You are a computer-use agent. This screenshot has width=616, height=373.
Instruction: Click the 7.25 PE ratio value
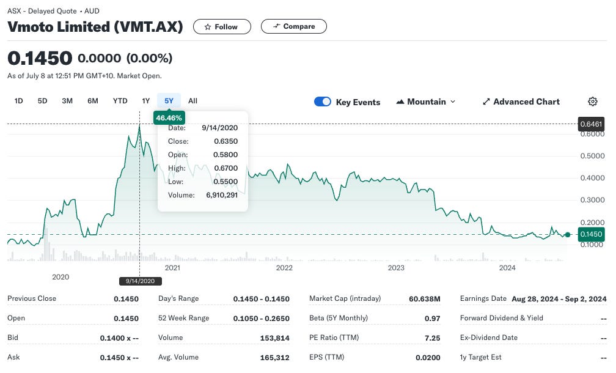[x=433, y=338]
